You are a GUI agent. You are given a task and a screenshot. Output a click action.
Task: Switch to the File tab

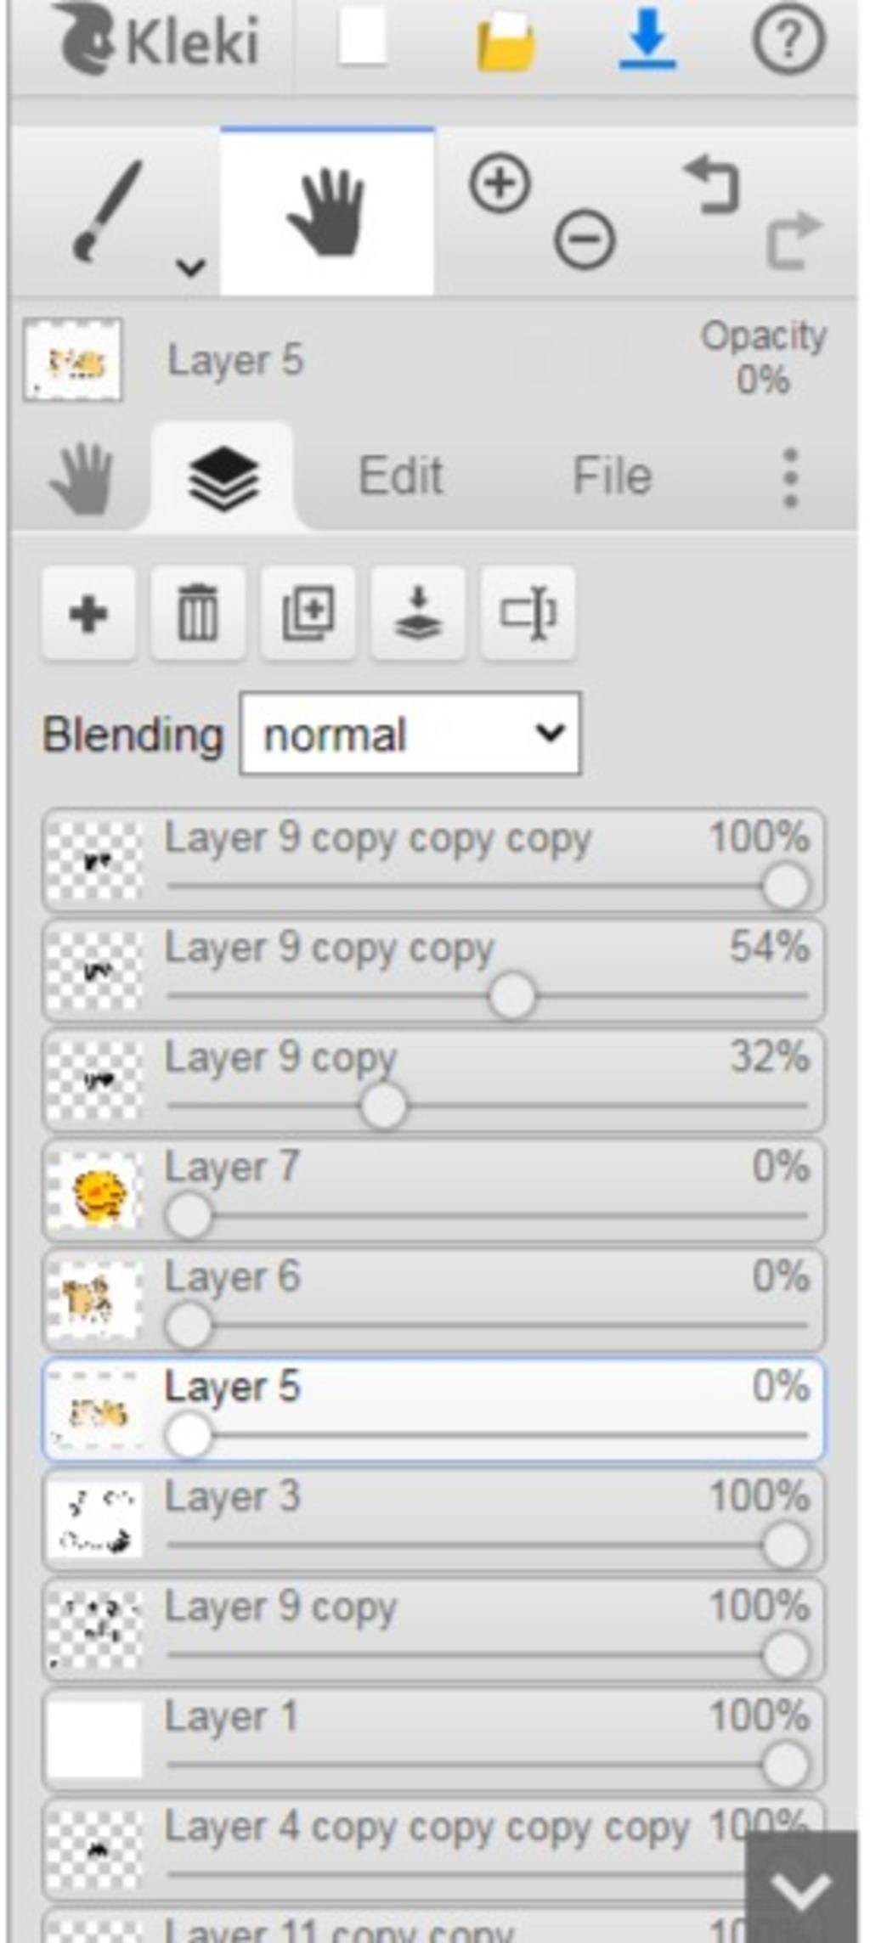click(612, 476)
